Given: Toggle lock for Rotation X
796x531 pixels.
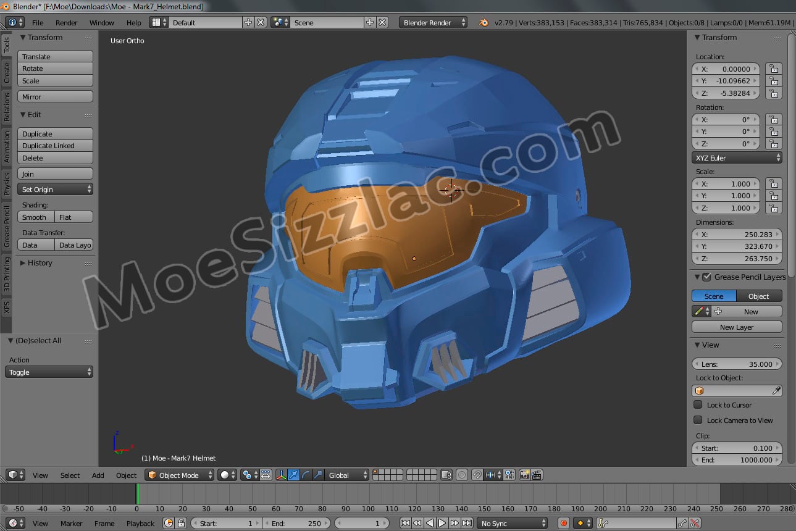Looking at the screenshot, I should tap(773, 119).
